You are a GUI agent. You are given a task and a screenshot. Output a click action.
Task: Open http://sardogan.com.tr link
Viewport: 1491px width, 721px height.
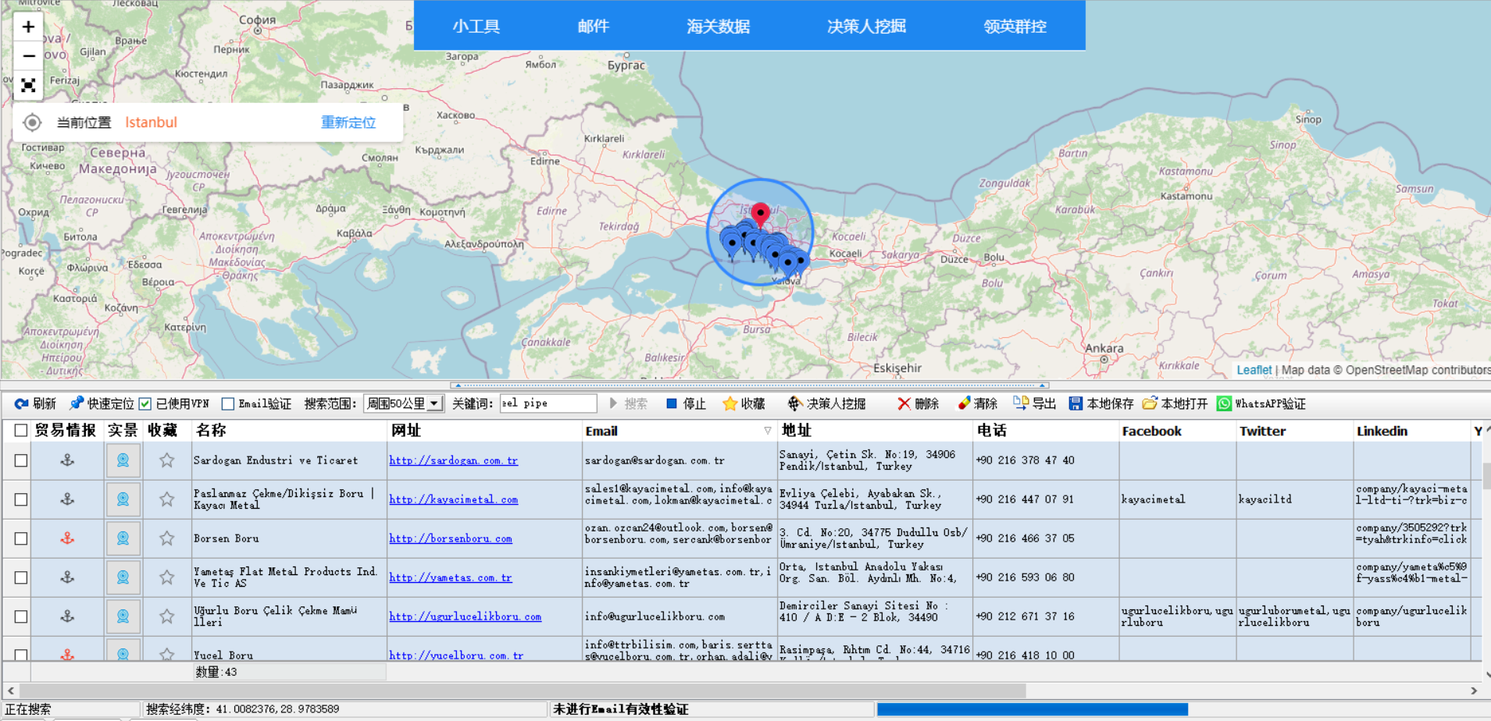point(454,460)
